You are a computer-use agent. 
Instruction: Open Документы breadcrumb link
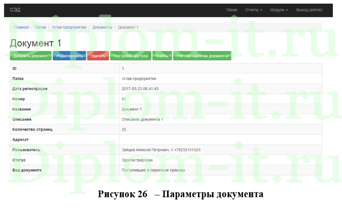102,27
